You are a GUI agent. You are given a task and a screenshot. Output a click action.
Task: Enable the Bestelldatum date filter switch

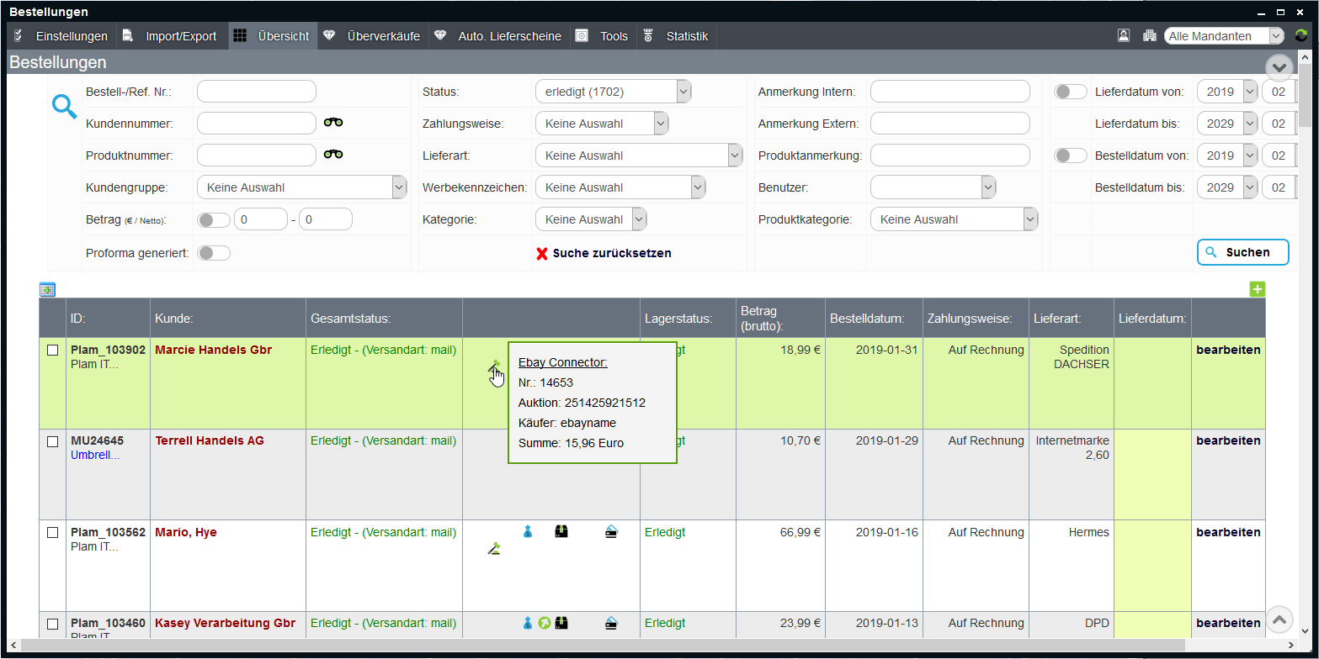(x=1071, y=156)
